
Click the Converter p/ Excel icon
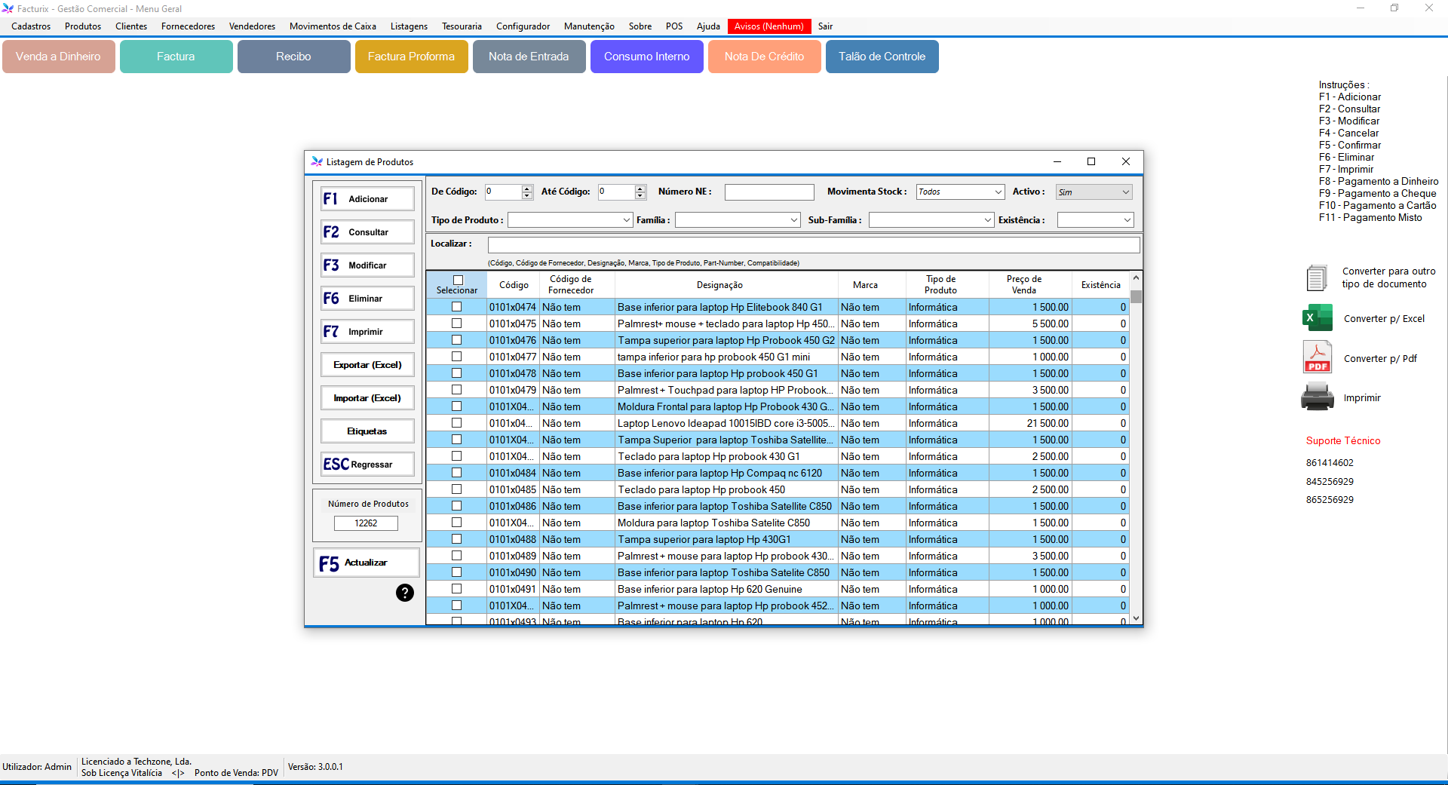tap(1318, 318)
